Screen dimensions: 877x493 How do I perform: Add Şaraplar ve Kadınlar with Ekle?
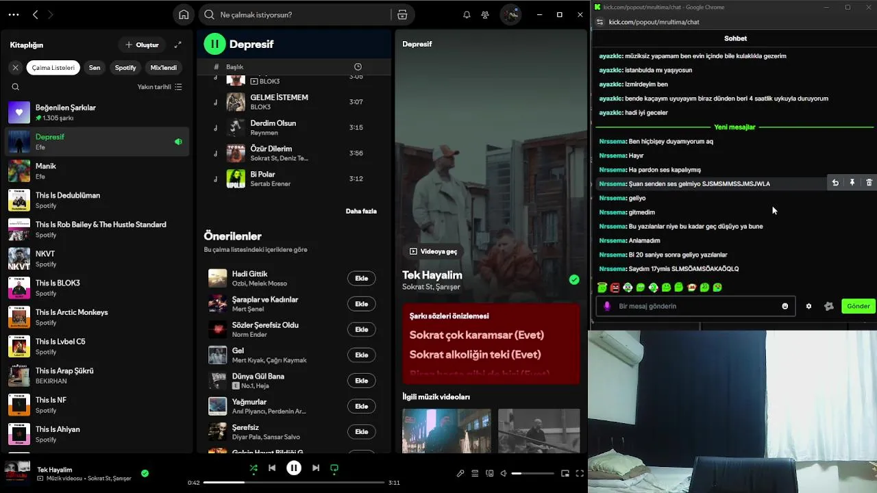362,303
